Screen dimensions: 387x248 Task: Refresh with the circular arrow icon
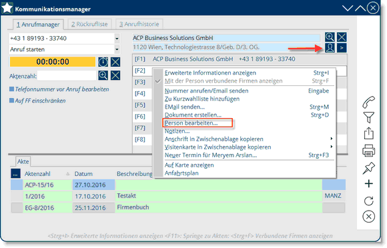pyautogui.click(x=368, y=201)
